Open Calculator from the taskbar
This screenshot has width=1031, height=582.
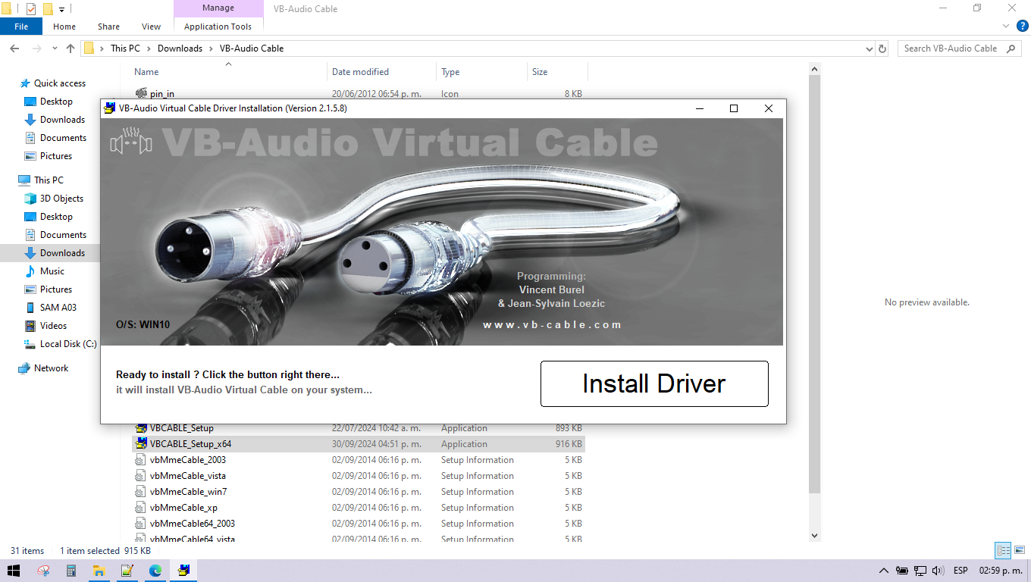coord(71,571)
